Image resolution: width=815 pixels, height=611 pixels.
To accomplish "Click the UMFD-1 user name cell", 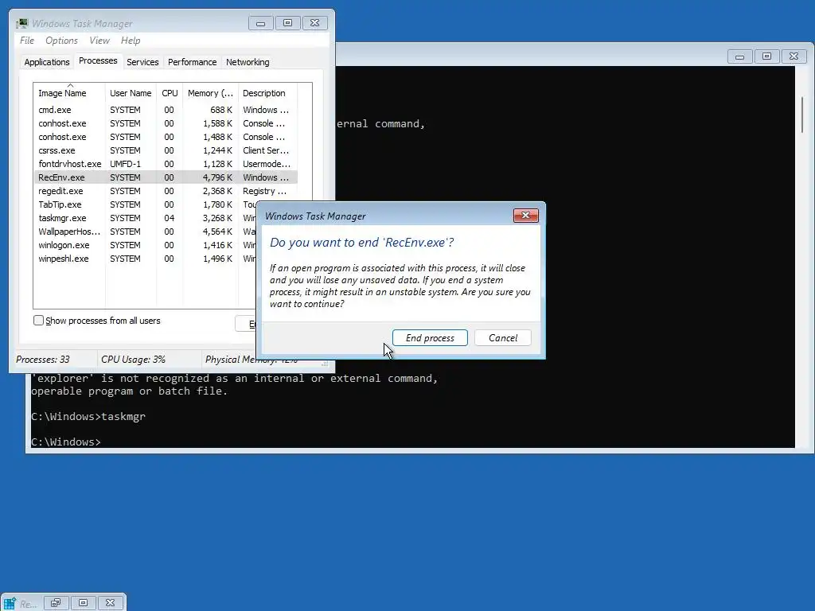I will (125, 164).
